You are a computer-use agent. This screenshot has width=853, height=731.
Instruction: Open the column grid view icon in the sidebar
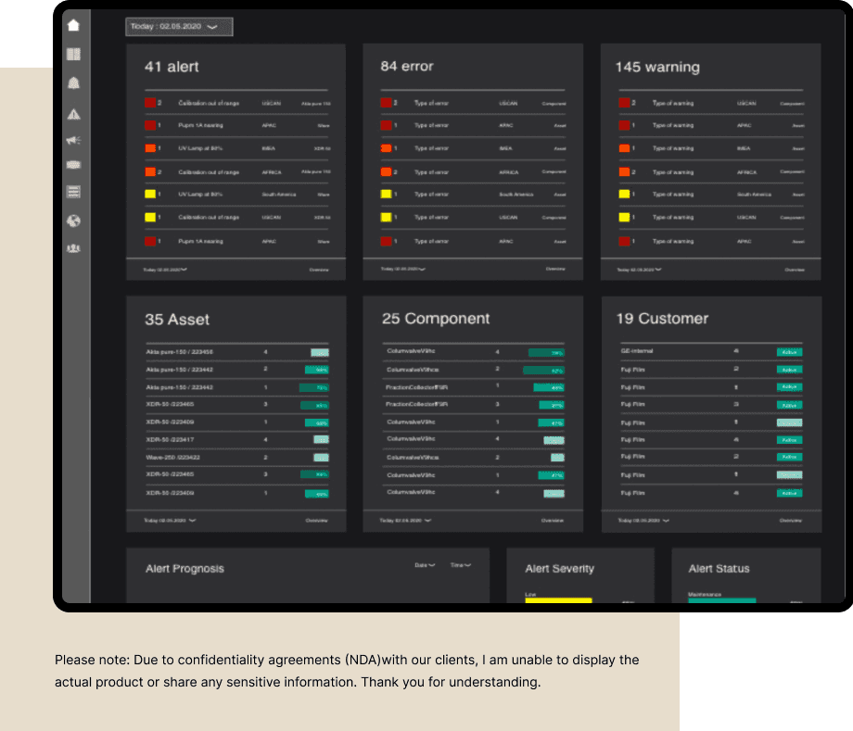(73, 54)
